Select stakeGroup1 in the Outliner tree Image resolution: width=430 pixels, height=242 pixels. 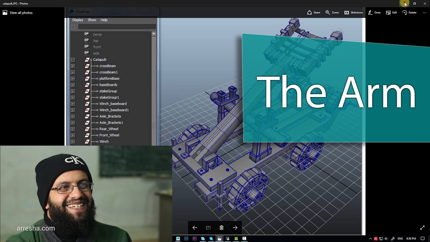(109, 97)
